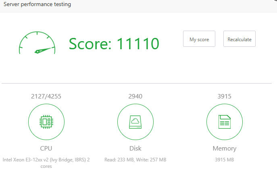The height and width of the screenshot is (182, 277).
Task: Click the 3915 MB memory size text
Action: tap(224, 160)
